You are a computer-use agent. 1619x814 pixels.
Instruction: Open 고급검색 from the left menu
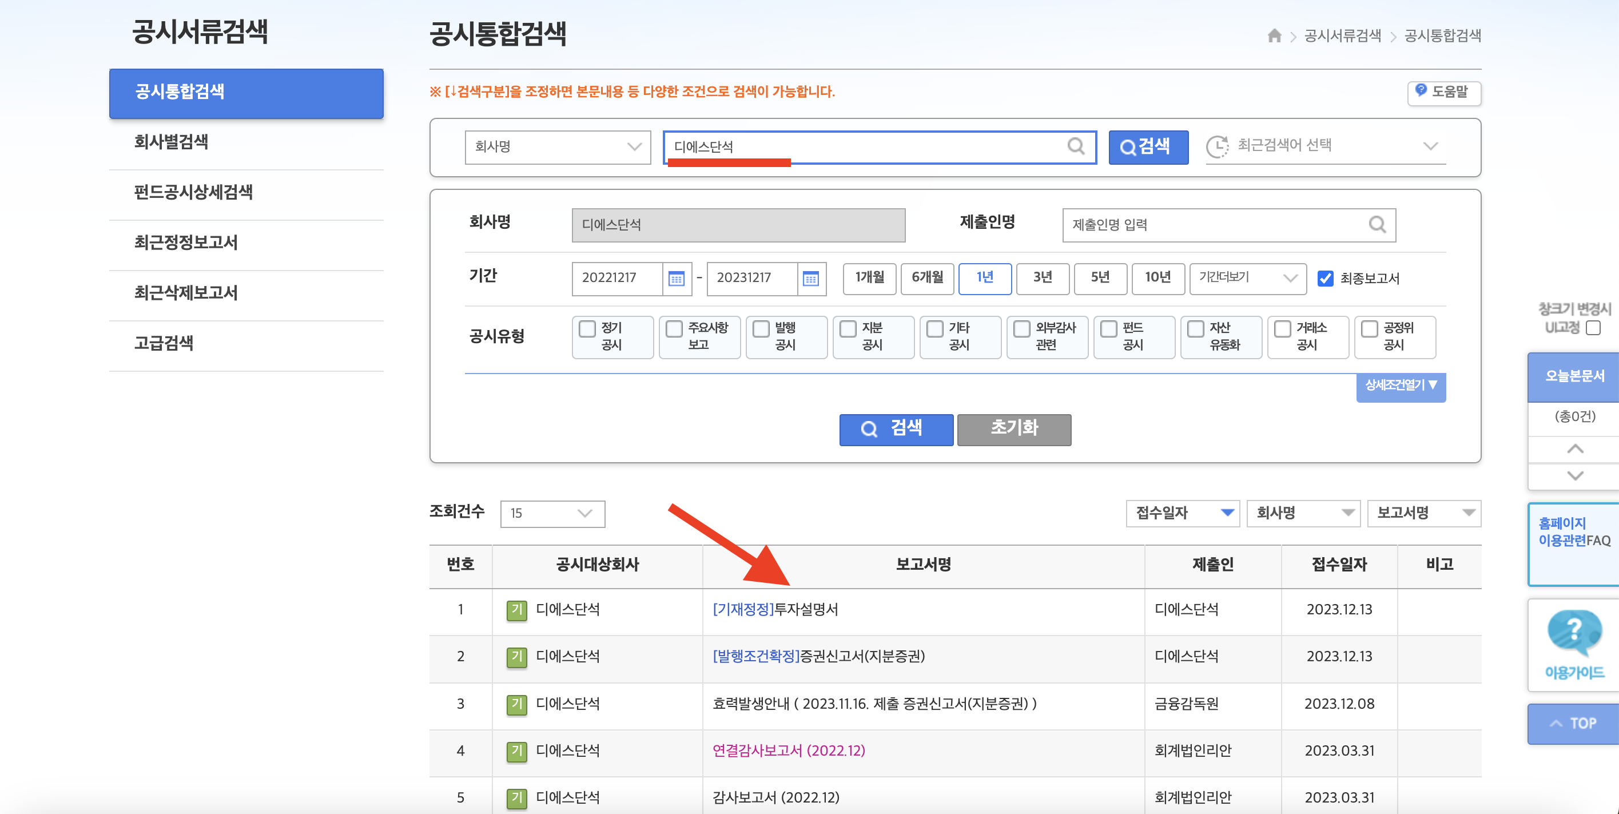coord(162,344)
